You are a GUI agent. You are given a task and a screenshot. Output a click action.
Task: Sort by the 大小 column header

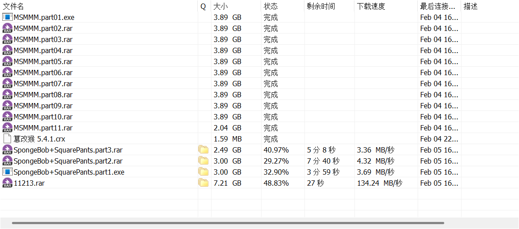(x=236, y=6)
